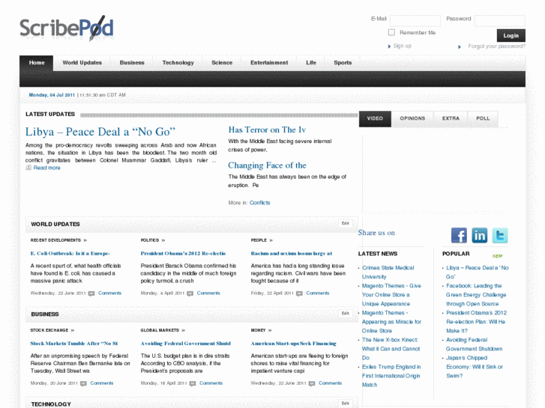Click the Login button
The height and width of the screenshot is (408, 545).
pyautogui.click(x=511, y=35)
